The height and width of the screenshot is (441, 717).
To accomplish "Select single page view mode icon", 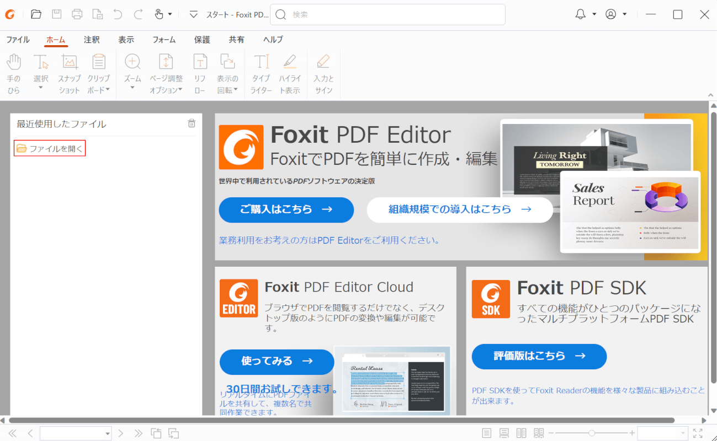I will [x=486, y=433].
